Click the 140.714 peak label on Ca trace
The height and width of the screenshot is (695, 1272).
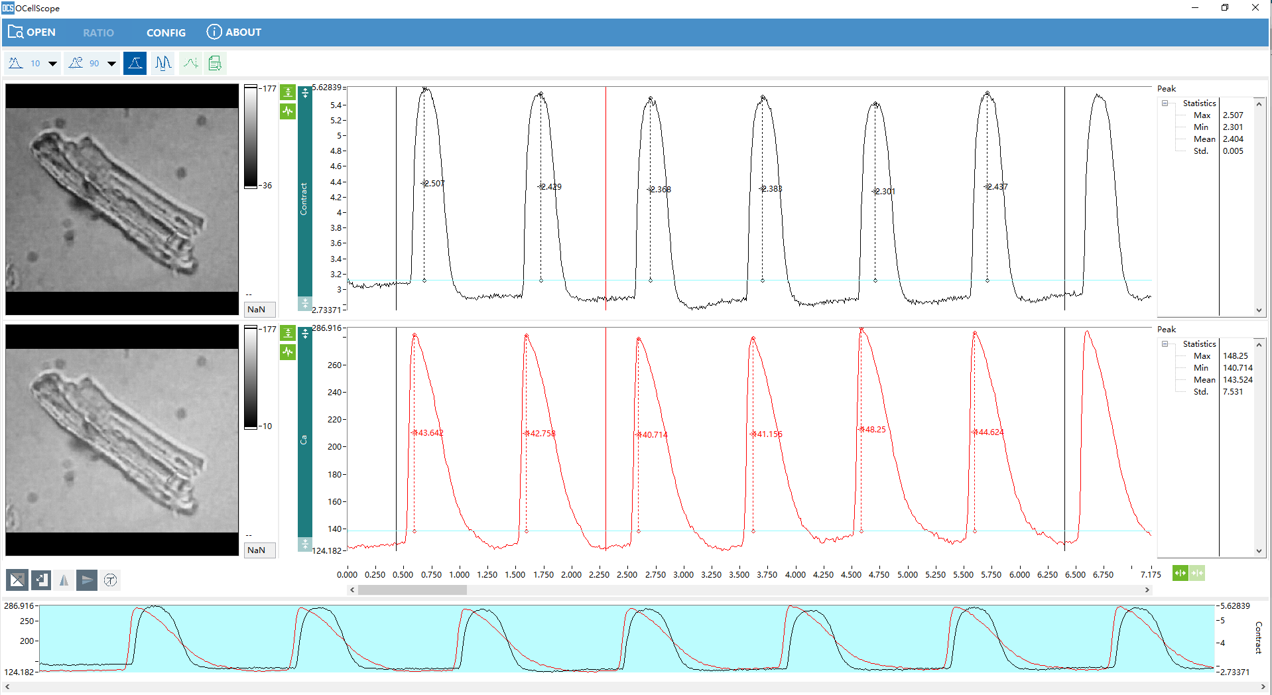point(653,435)
